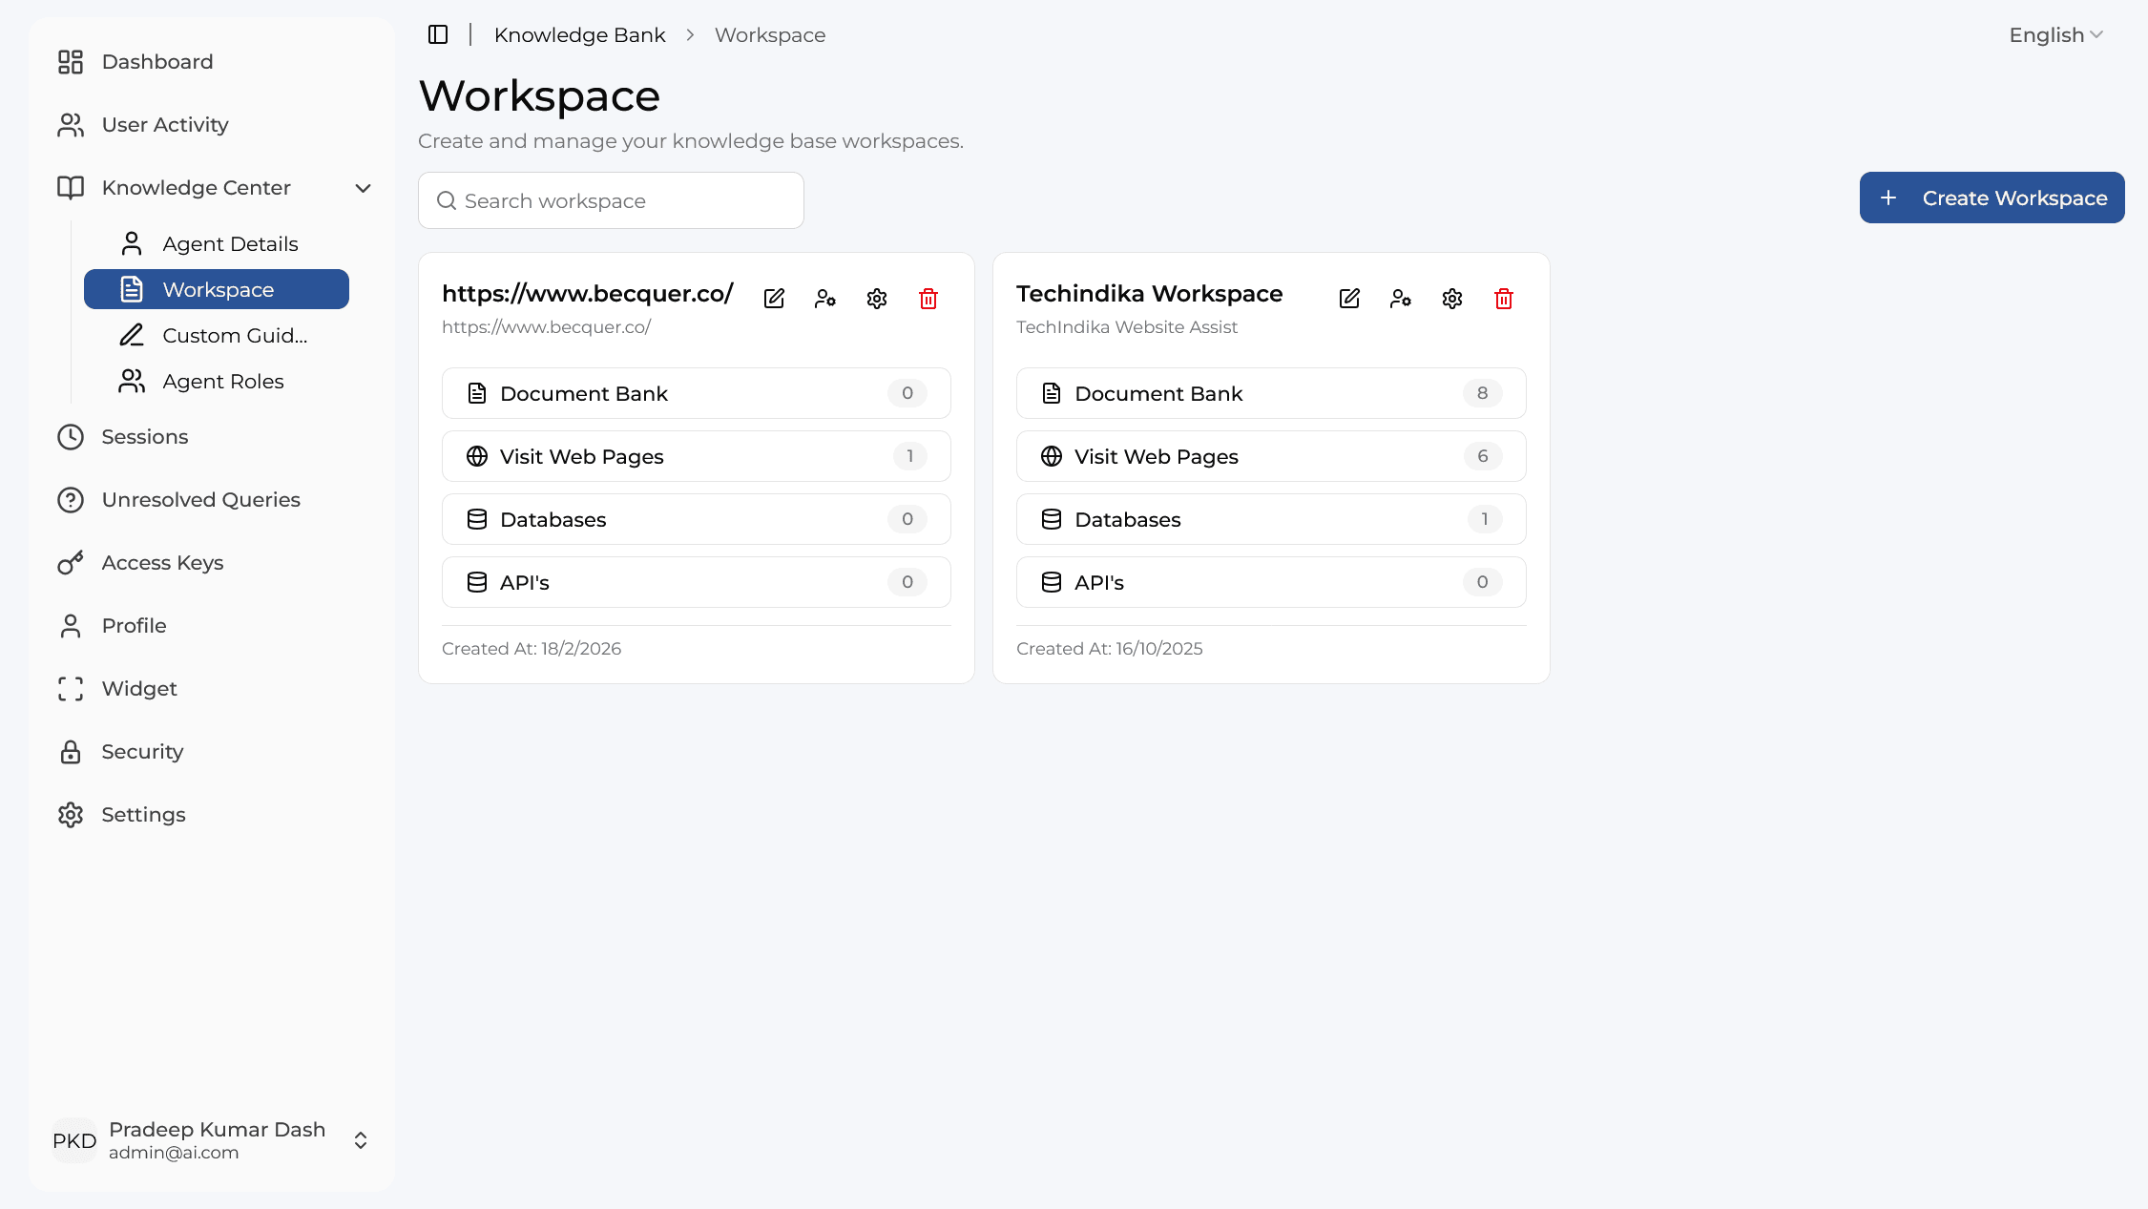Manage users of Techindika Workspace
This screenshot has height=1209, width=2148.
tap(1401, 299)
